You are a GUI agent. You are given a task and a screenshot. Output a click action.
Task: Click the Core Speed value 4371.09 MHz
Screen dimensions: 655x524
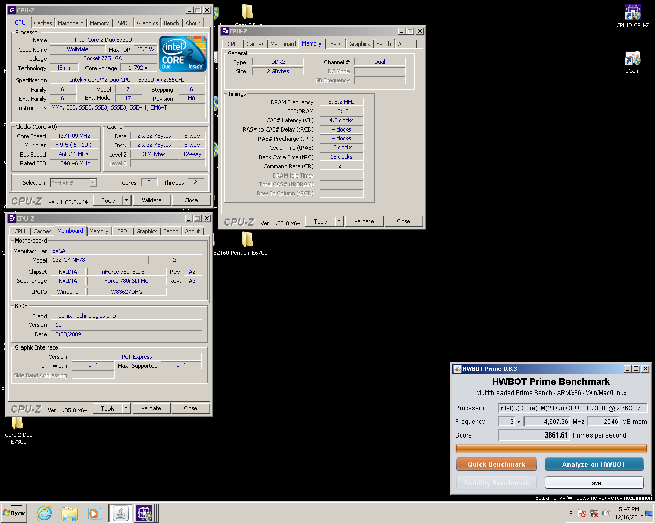click(x=74, y=136)
